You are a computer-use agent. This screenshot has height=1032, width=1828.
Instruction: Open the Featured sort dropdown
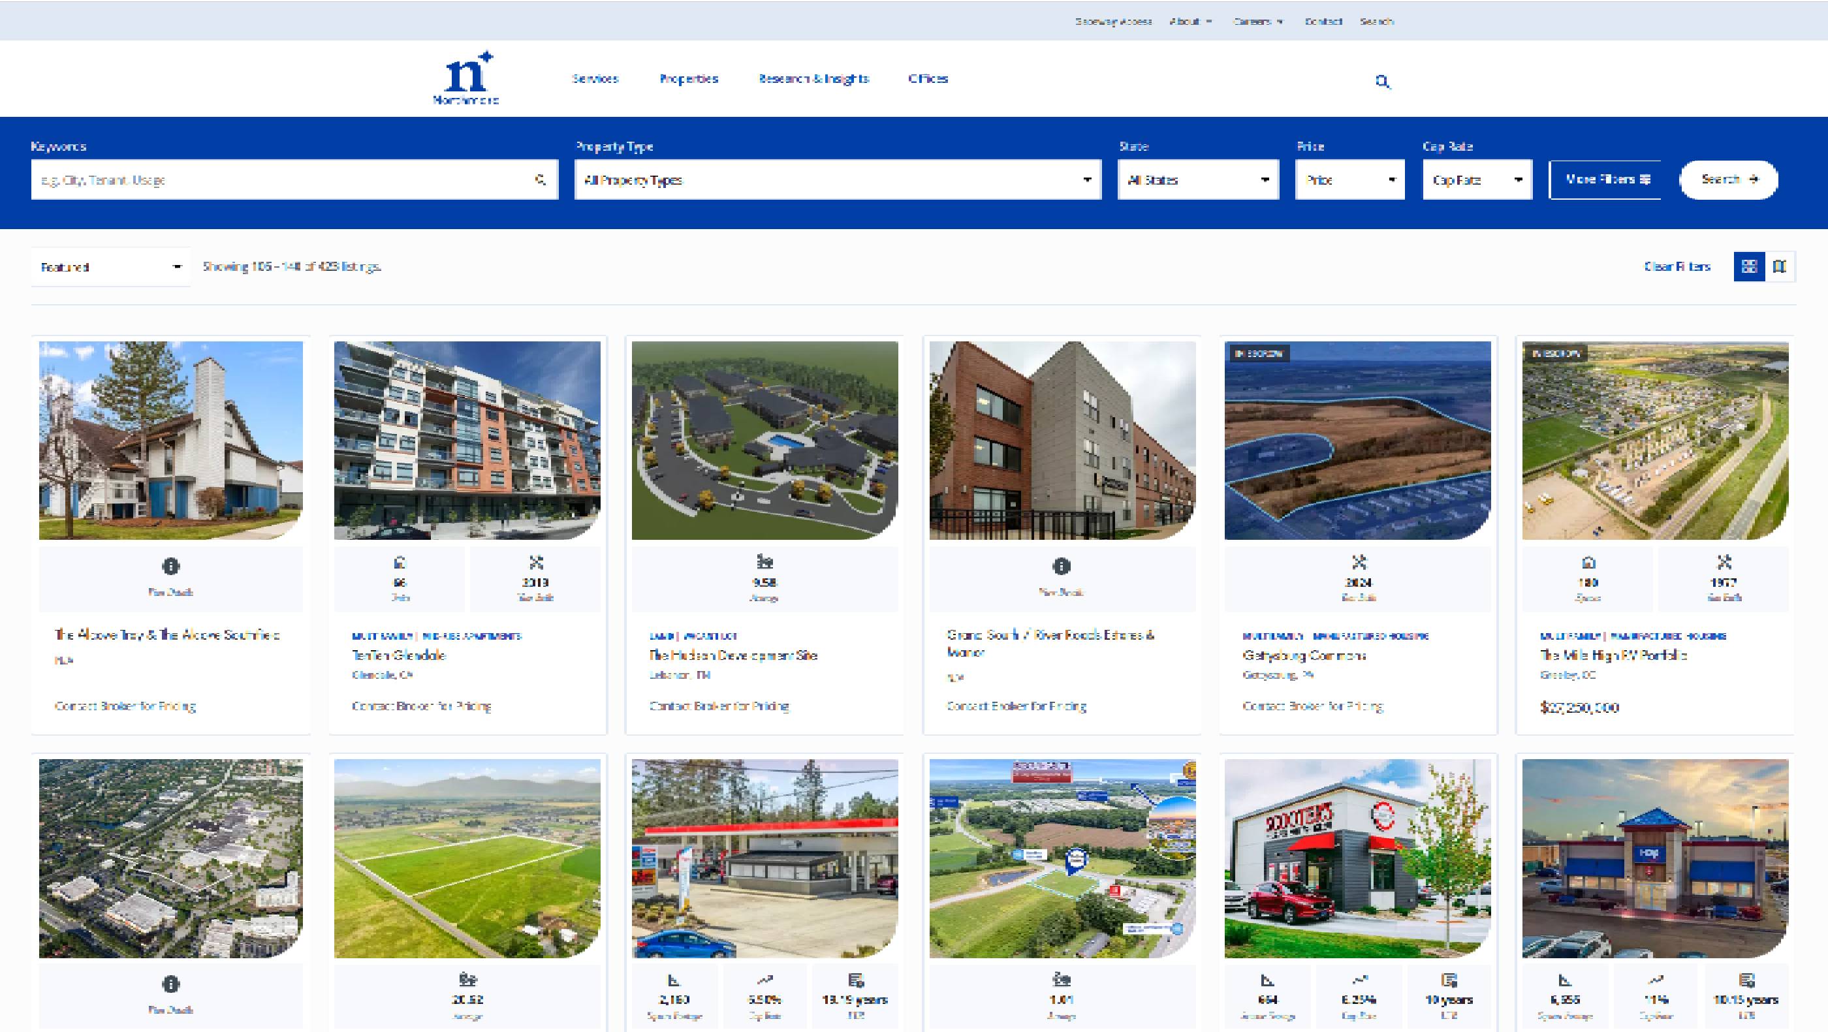(111, 267)
